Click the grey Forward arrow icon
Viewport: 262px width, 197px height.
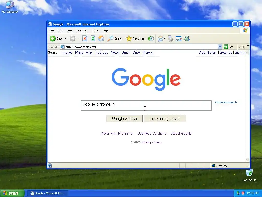[x=72, y=38]
